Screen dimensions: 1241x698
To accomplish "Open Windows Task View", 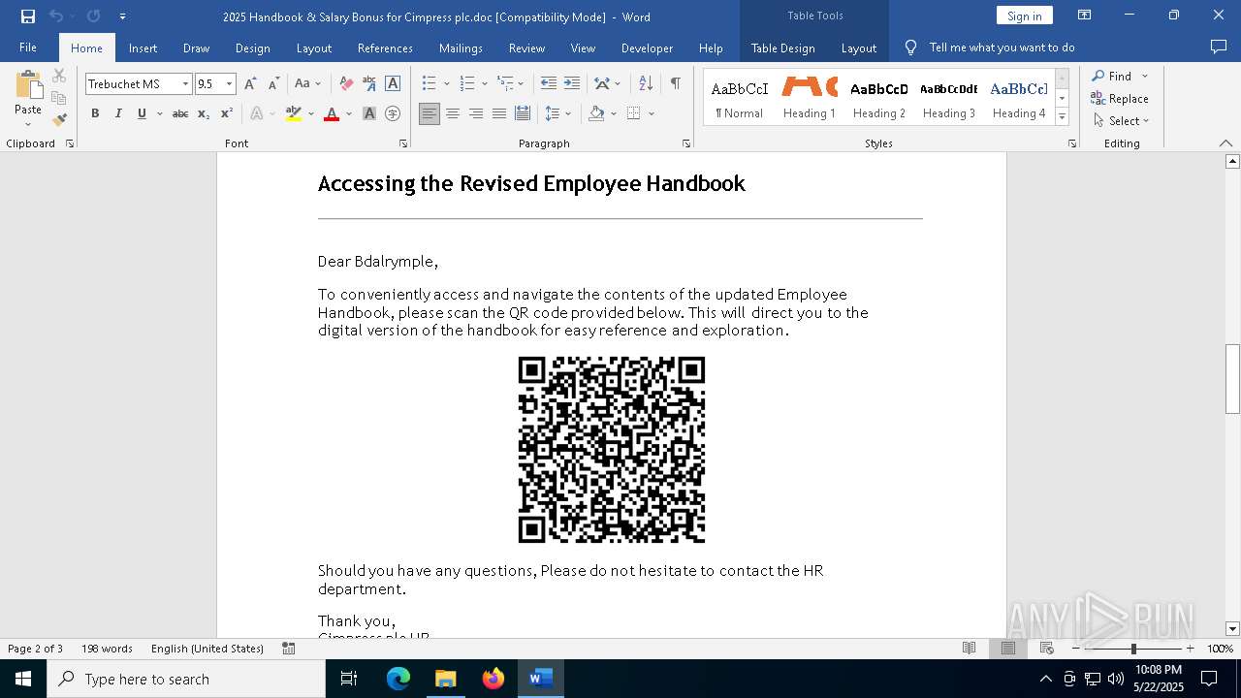I will pyautogui.click(x=349, y=679).
